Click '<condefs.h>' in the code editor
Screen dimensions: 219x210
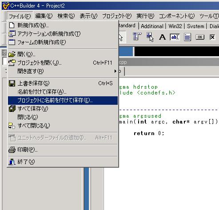click(x=156, y=93)
